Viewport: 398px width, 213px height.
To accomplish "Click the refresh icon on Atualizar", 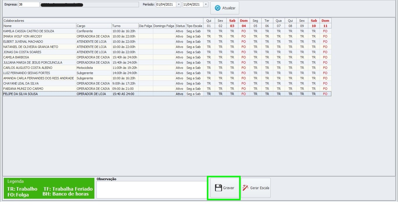I will coord(218,8).
